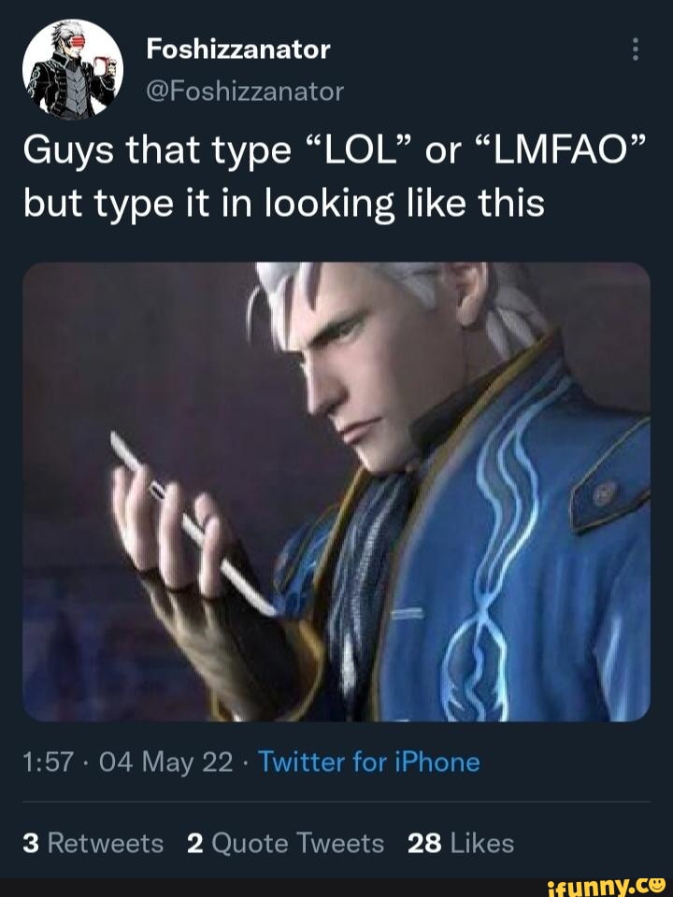Expand the attached tweet image
The image size is (673, 897).
pos(336,491)
